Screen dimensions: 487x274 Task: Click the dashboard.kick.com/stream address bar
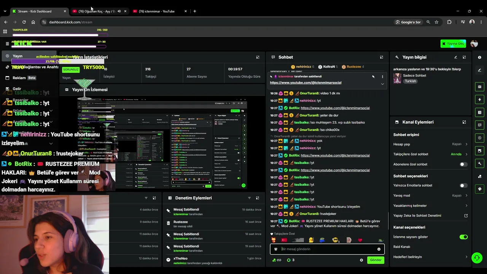click(x=70, y=22)
